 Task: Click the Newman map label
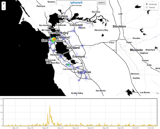pyautogui.click(x=135, y=74)
